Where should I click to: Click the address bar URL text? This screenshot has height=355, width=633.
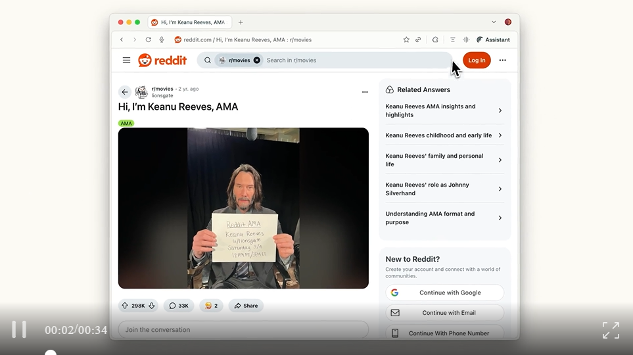click(x=247, y=39)
